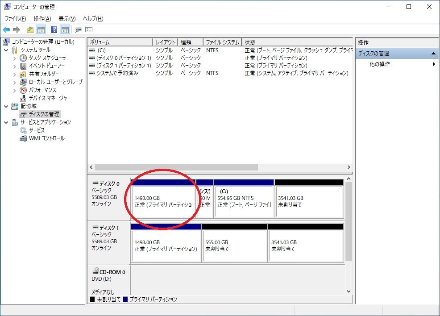Screen dimensions: 440x316
Task: Click the Up one level folder icon
Action: click(x=30, y=29)
